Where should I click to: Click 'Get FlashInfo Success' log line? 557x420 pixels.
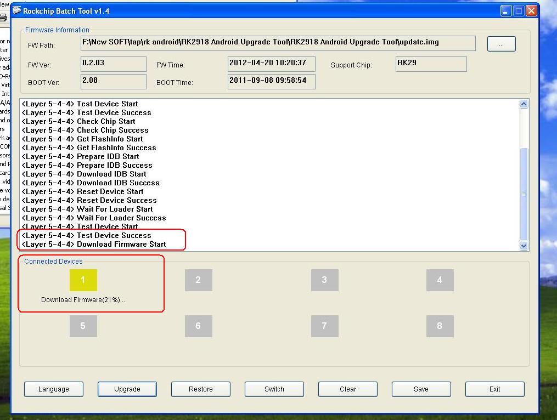[x=89, y=147]
